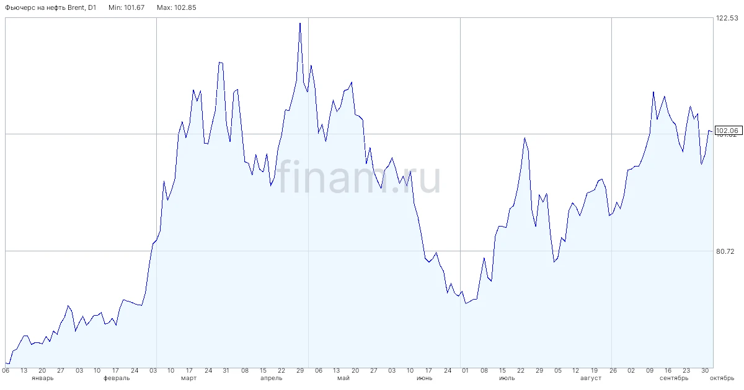Image resolution: width=744 pixels, height=390 pixels.
Task: Click the январь month label
Action: (42, 378)
